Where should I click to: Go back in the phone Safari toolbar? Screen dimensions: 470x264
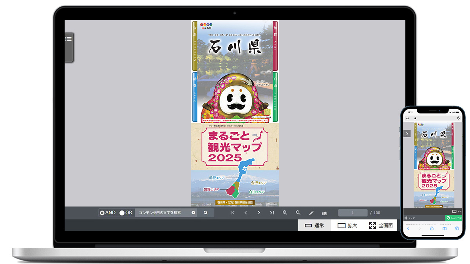click(x=408, y=228)
